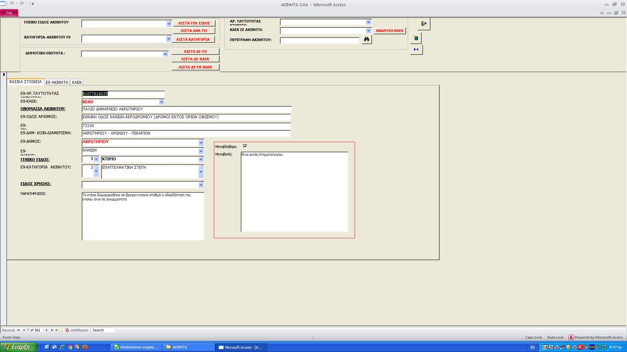Viewport: 627px width, 352px height.
Task: Click the ΛΙΣΤΑ ΔΕ-Ε9 button
Action: point(195,51)
